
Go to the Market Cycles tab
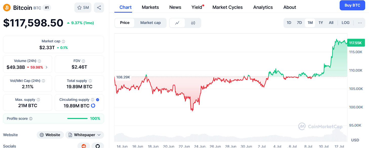coord(228,7)
